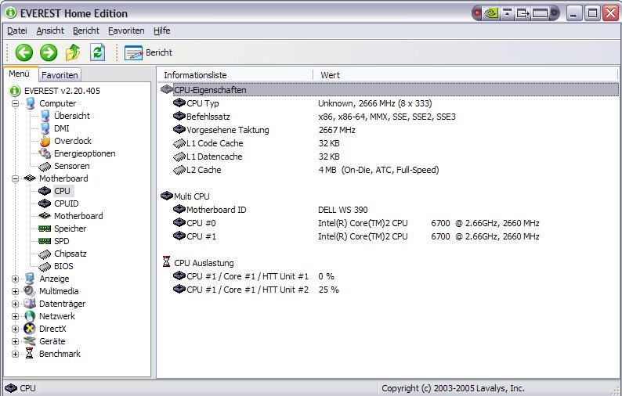Image resolution: width=622 pixels, height=396 pixels.
Task: Click the Anzeige monitor icon
Action: click(x=30, y=279)
